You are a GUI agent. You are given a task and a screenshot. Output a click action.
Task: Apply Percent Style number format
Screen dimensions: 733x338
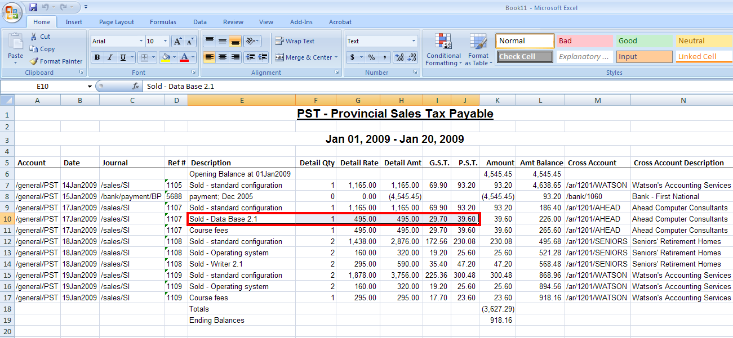coord(371,57)
